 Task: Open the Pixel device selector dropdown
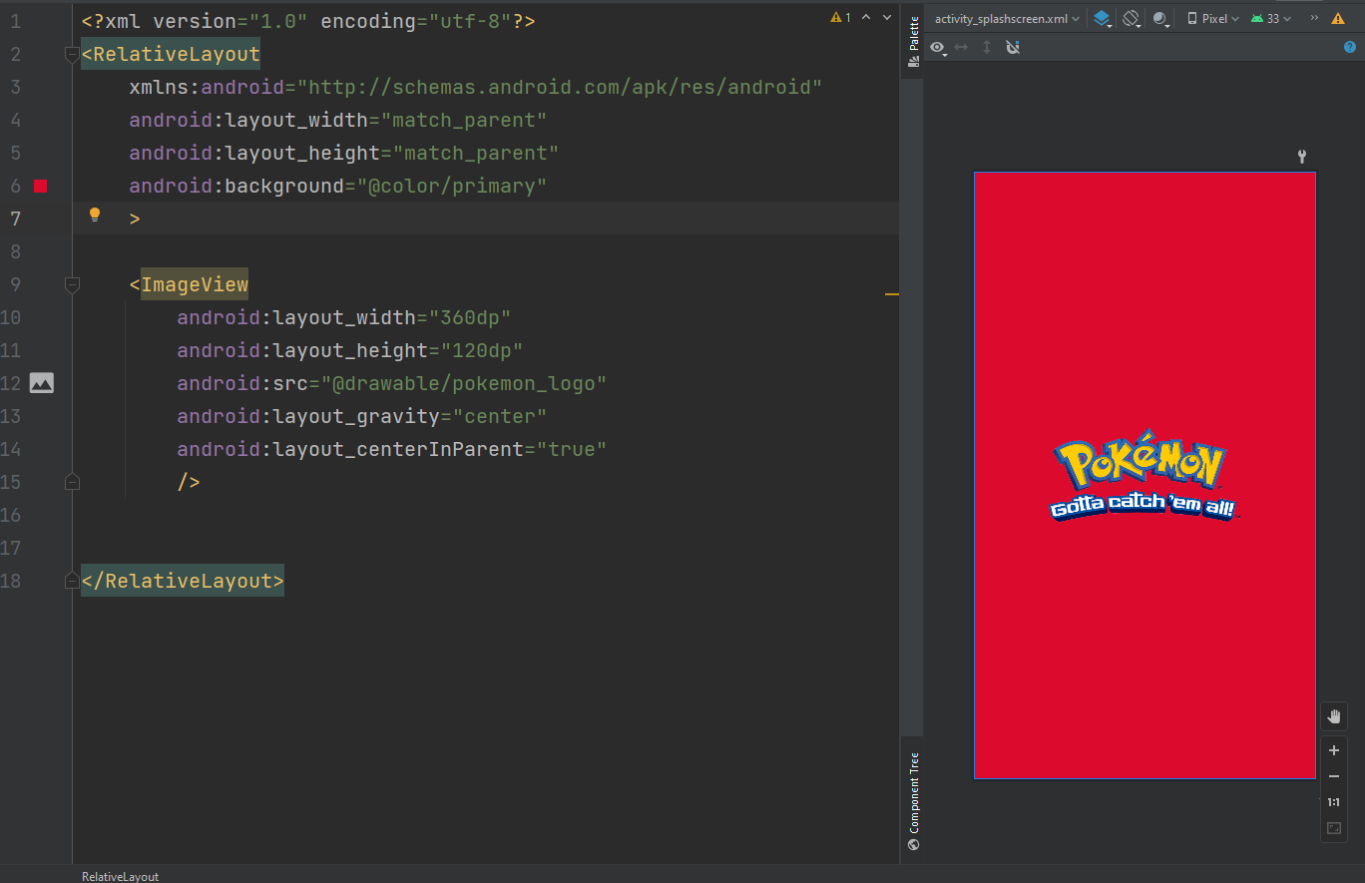tap(1213, 19)
